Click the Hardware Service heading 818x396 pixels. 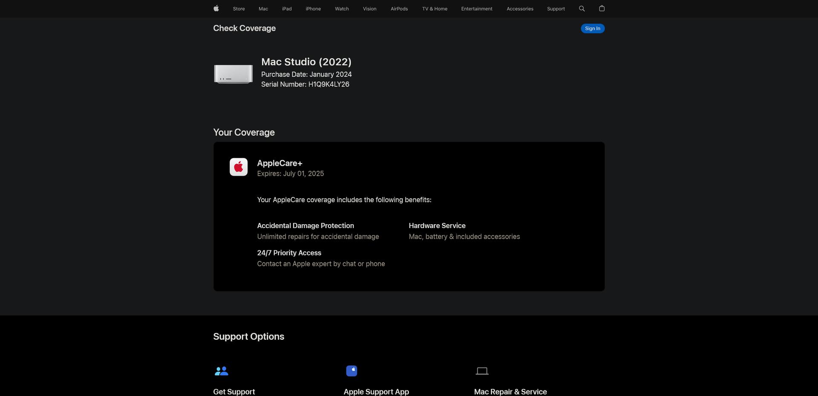coord(437,225)
